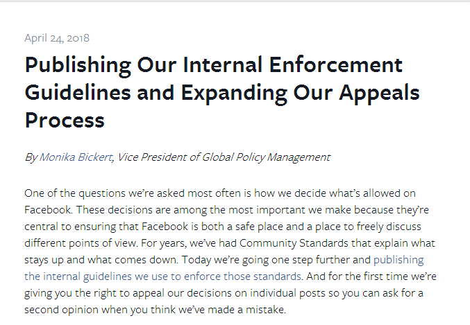
Task: Click the line starting 'Facebook. These decisions'
Action: coord(226,210)
